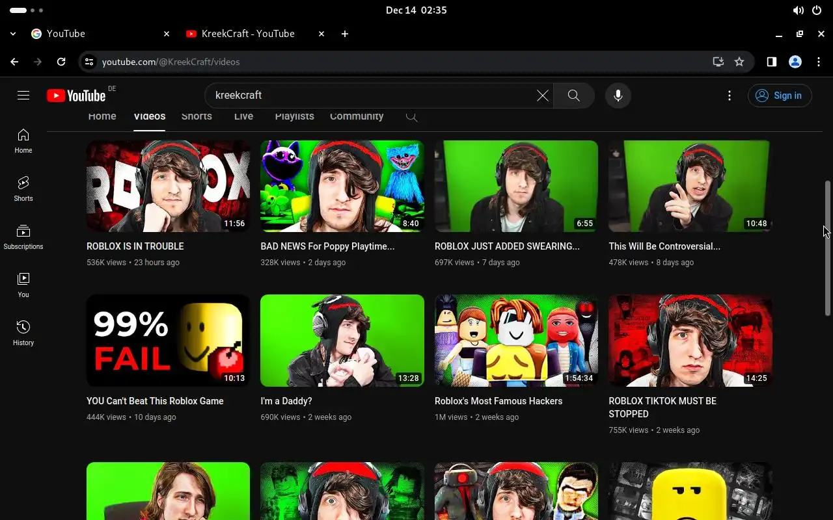Click the title BAD NEWS For Poppy Playtime...

click(327, 246)
